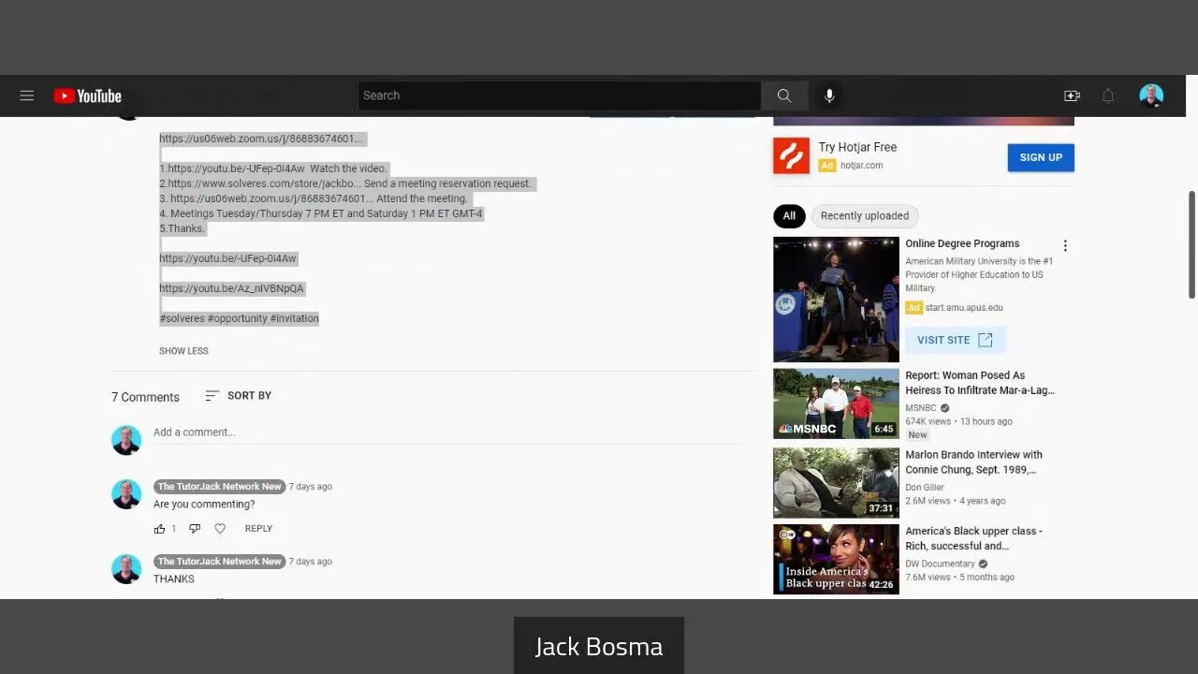
Task: Go to YouTube home via logo
Action: (x=87, y=95)
